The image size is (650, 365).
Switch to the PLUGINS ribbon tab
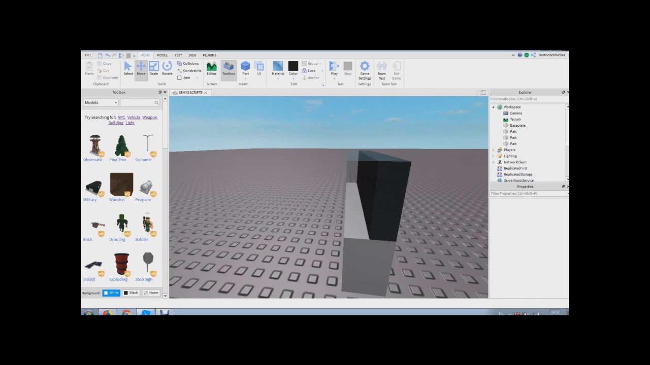coord(210,55)
